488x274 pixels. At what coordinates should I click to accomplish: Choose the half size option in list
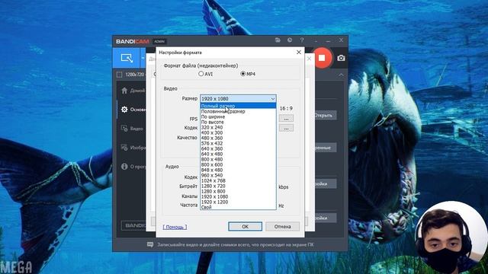[x=238, y=111]
